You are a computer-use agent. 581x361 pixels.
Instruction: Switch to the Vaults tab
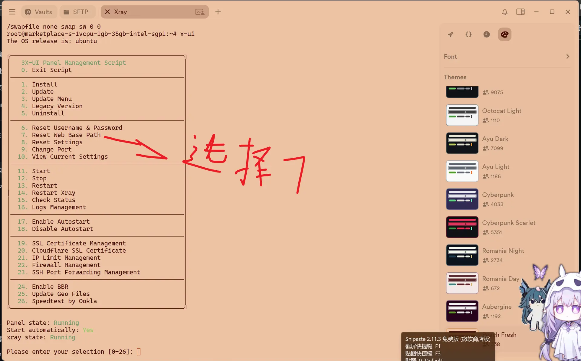click(39, 12)
